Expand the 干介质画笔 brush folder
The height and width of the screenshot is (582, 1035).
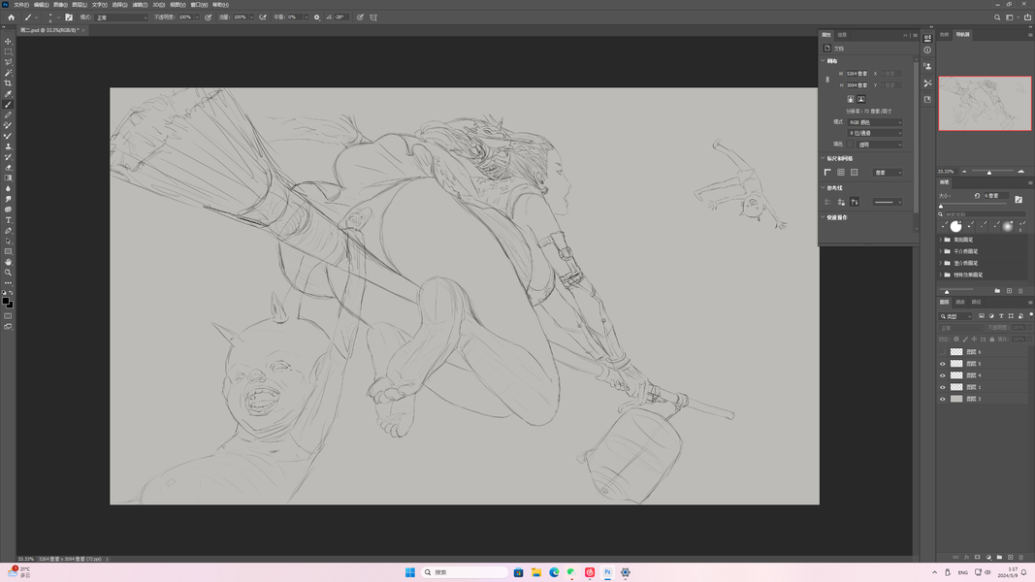pyautogui.click(x=941, y=251)
